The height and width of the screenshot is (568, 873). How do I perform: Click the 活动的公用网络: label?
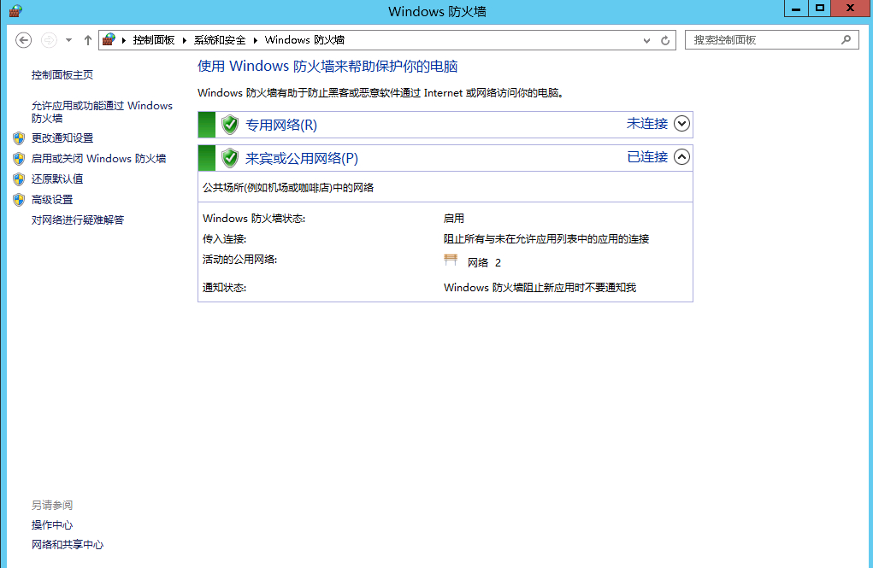tap(240, 260)
